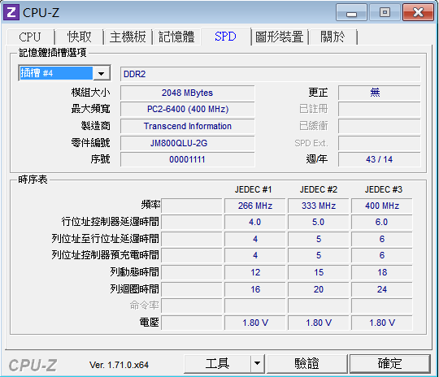Click the DDR2 memory type field
Screen dimensions: 439x377
click(270, 74)
